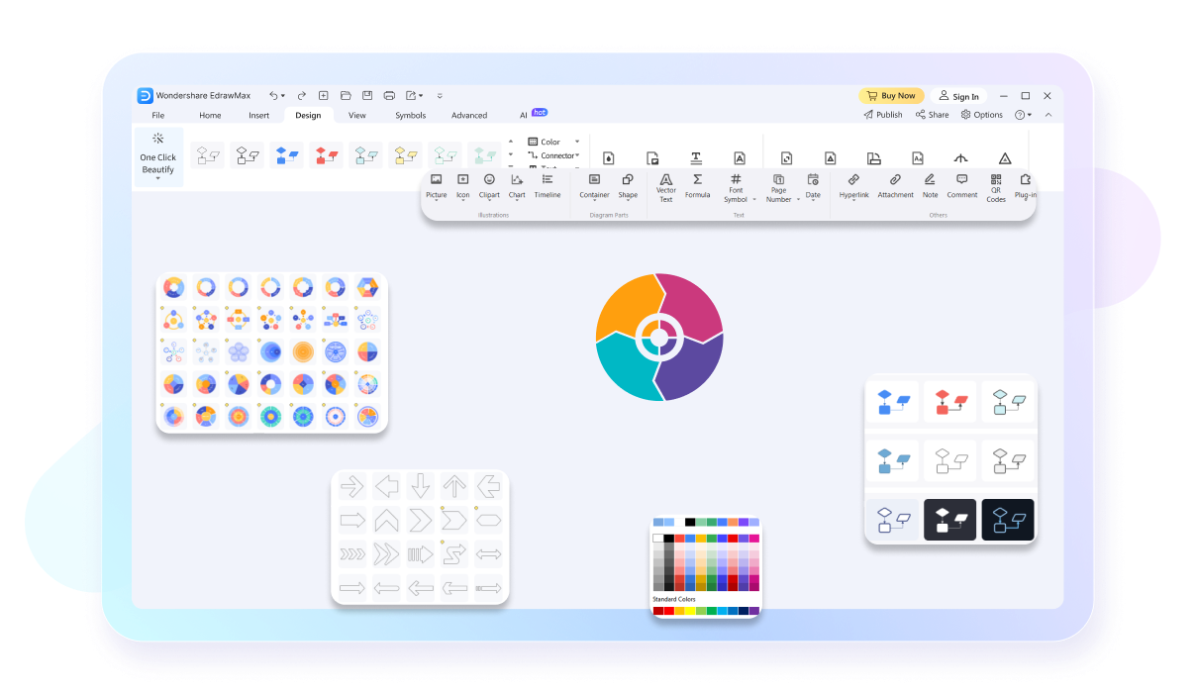Select the teal segment of circular diagram

[x=627, y=368]
